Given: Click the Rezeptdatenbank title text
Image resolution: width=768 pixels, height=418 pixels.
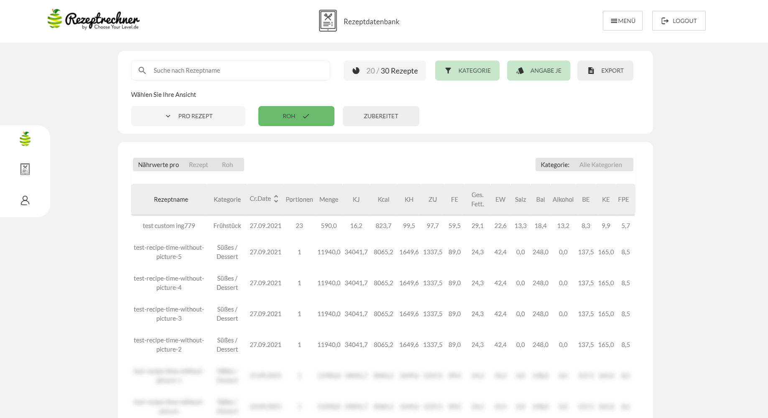Looking at the screenshot, I should coord(371,22).
